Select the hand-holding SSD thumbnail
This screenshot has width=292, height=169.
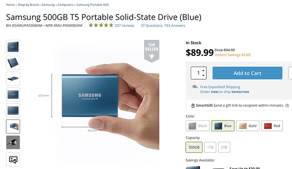pos(13,126)
